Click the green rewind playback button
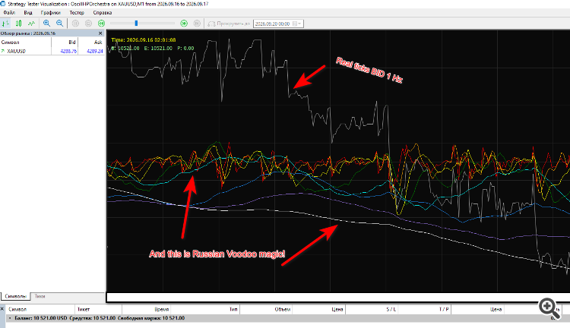Image resolution: width=570 pixels, height=328 pixels. [x=101, y=24]
